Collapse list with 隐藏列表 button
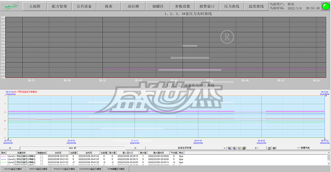The height and width of the screenshot is (172, 331). coord(303,148)
